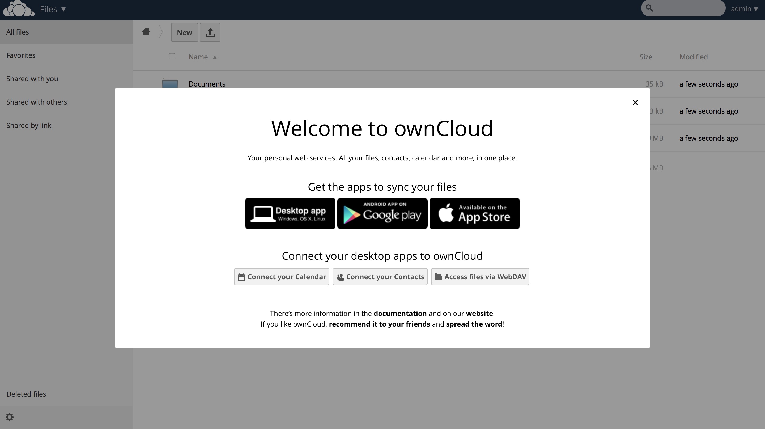The width and height of the screenshot is (765, 429).
Task: Open the website link
Action: (479, 314)
